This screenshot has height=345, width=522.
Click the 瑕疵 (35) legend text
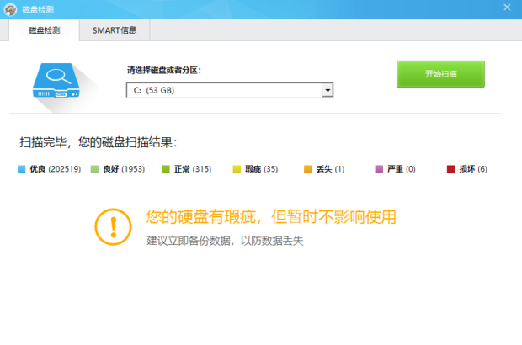(261, 169)
